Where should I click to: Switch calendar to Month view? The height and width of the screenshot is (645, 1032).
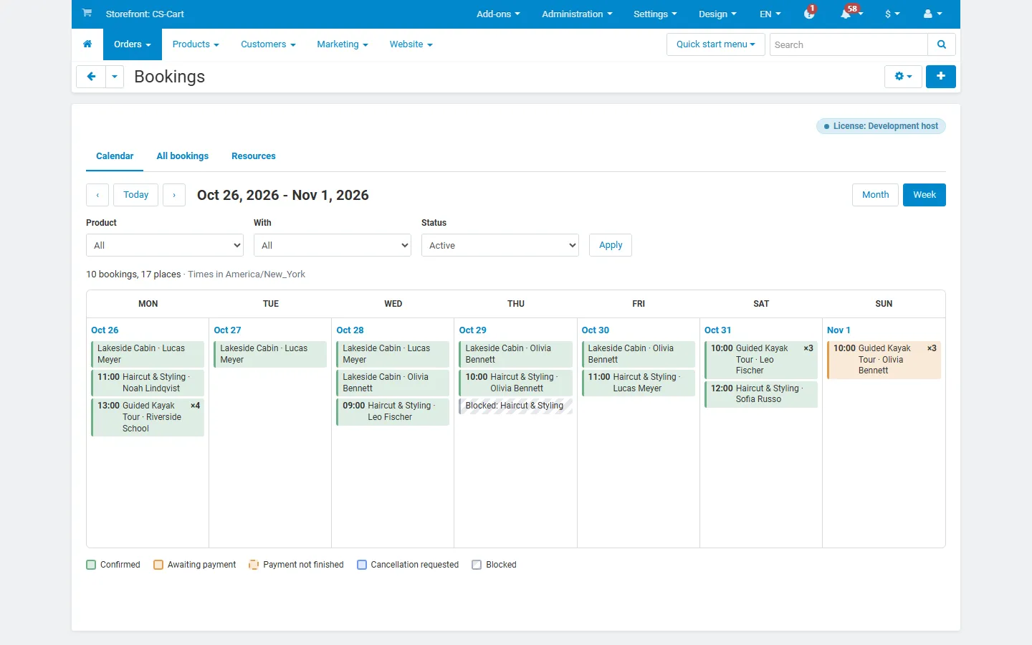875,195
